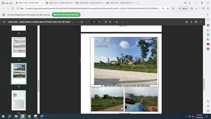The width and height of the screenshot is (211, 119).
Task: Click the main PDF vertical scrollbar
Action: (204, 84)
